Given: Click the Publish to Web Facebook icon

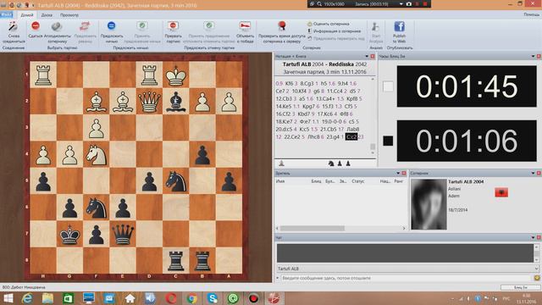Looking at the screenshot, I should (399, 26).
